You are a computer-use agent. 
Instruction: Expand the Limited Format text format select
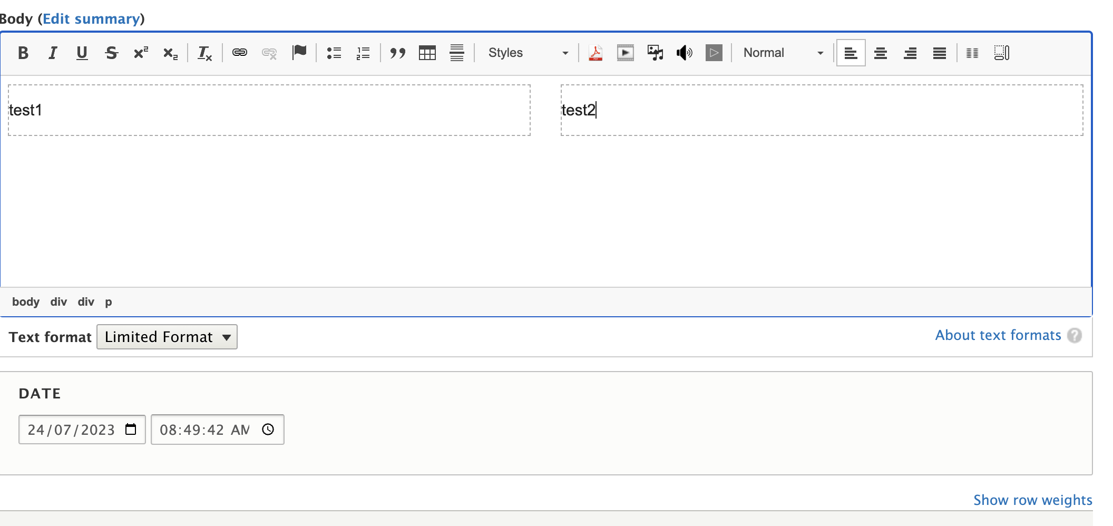point(167,337)
